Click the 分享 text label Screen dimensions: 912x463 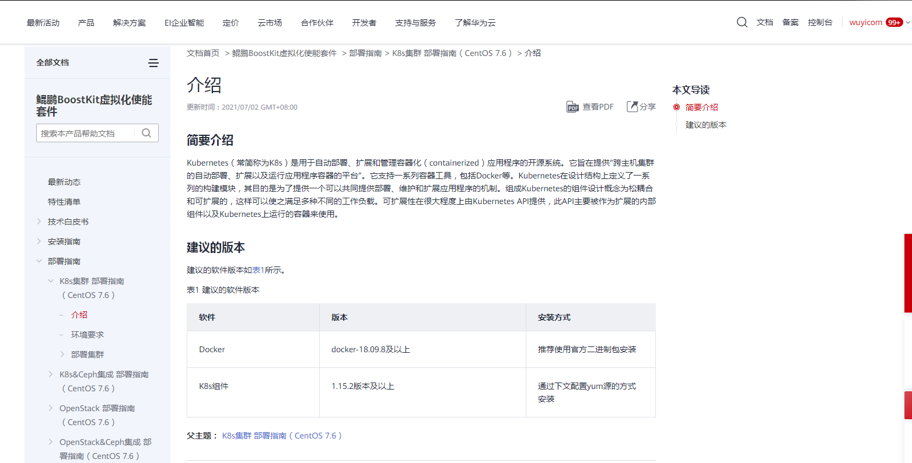(x=648, y=107)
